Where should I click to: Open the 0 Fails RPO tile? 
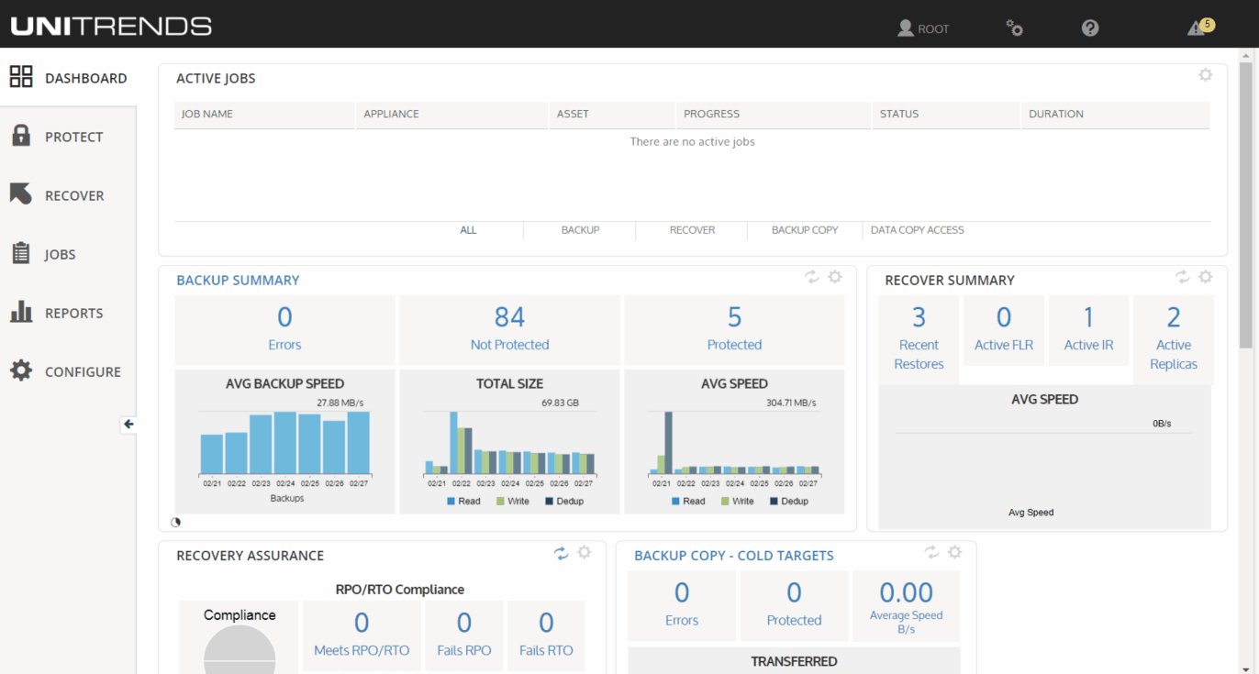coord(464,635)
